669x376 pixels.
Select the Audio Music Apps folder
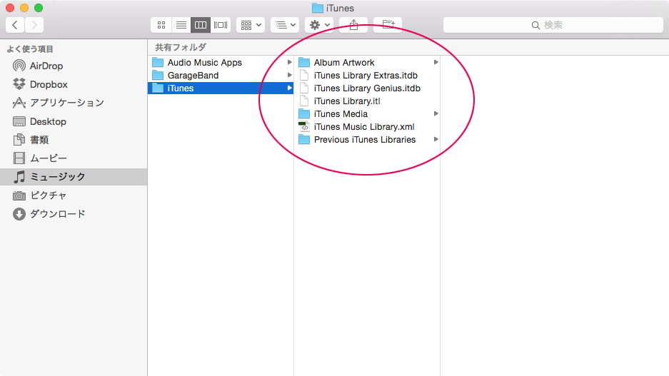coord(221,62)
